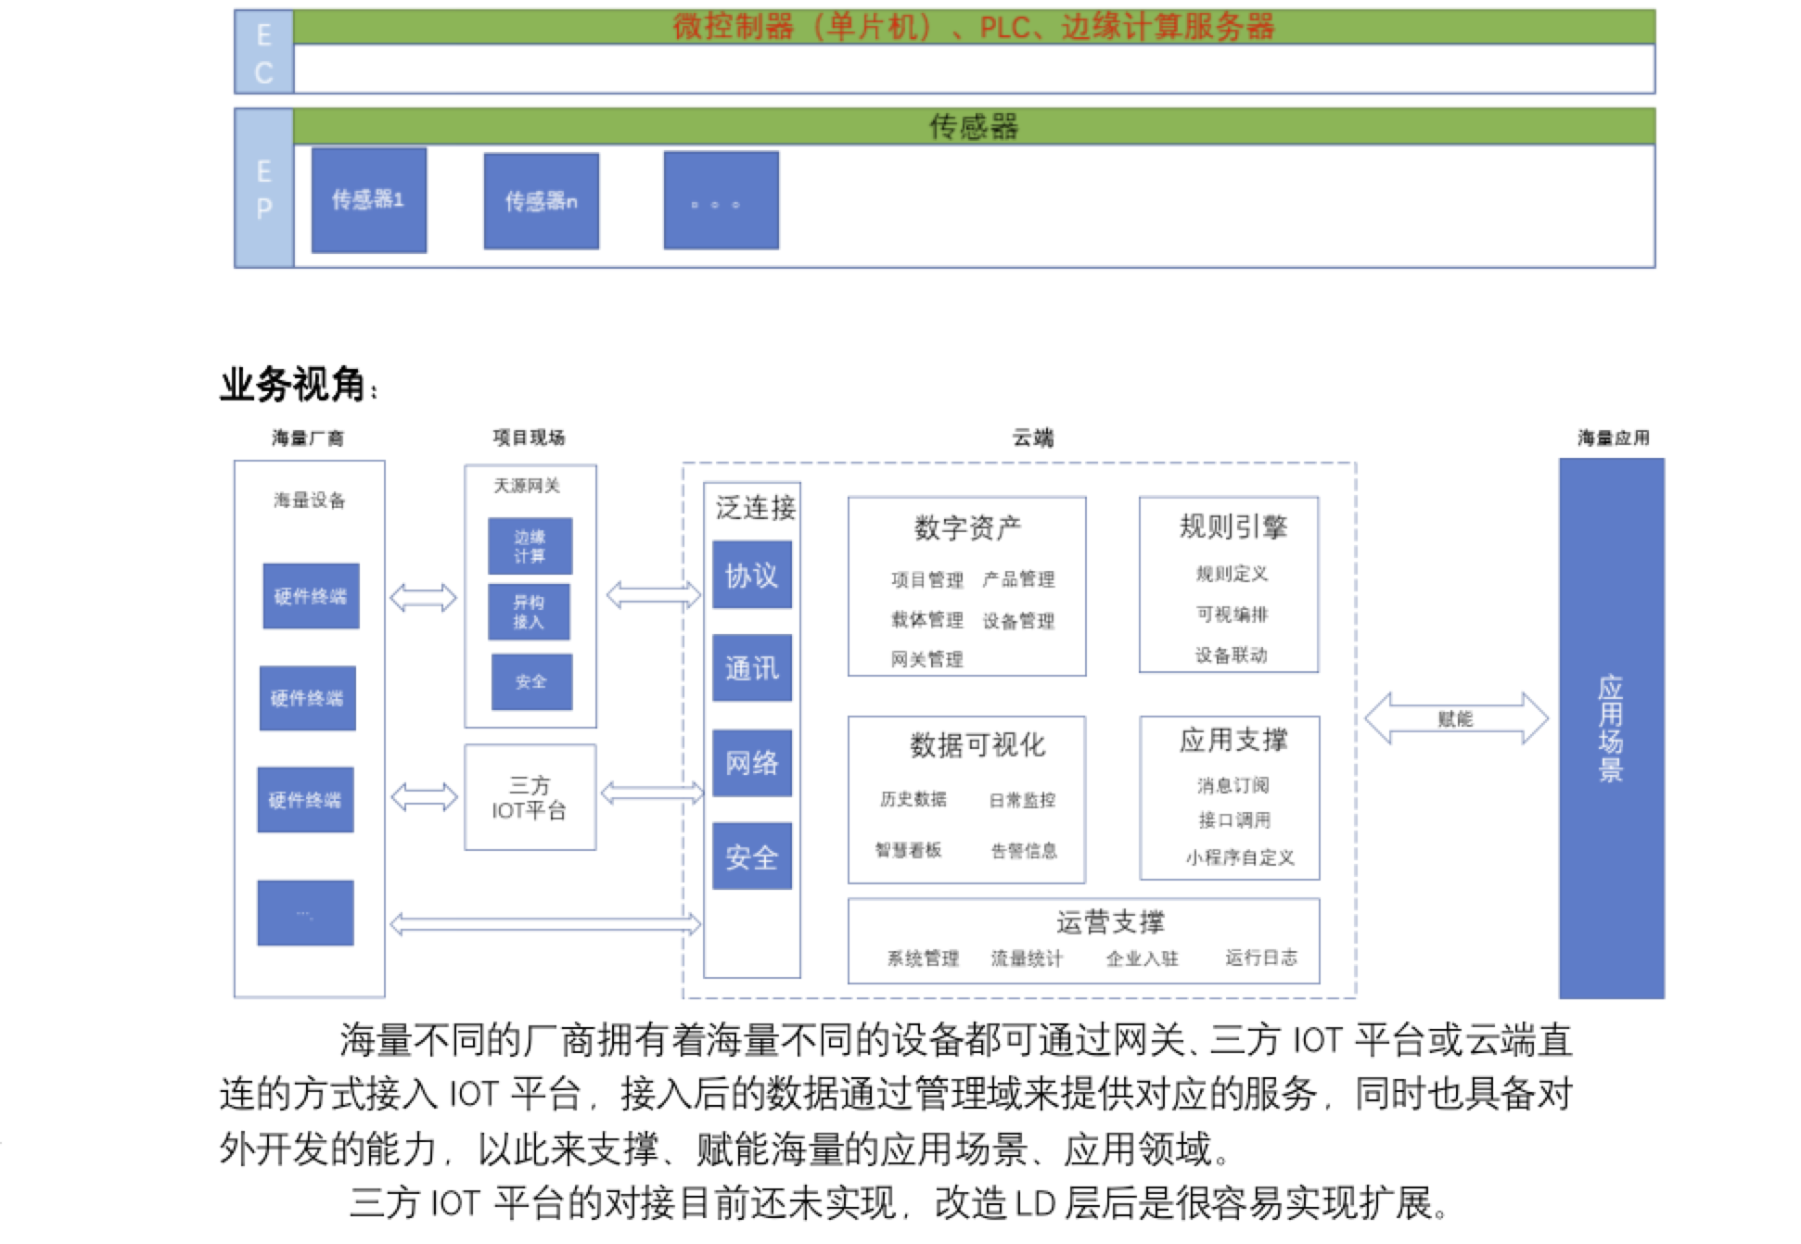This screenshot has width=1801, height=1244.
Task: Click the red 微控制器（单片机）、PLC header text
Action: 973,27
